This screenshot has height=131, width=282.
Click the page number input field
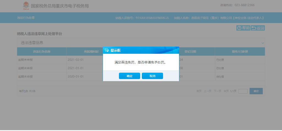point(243,91)
